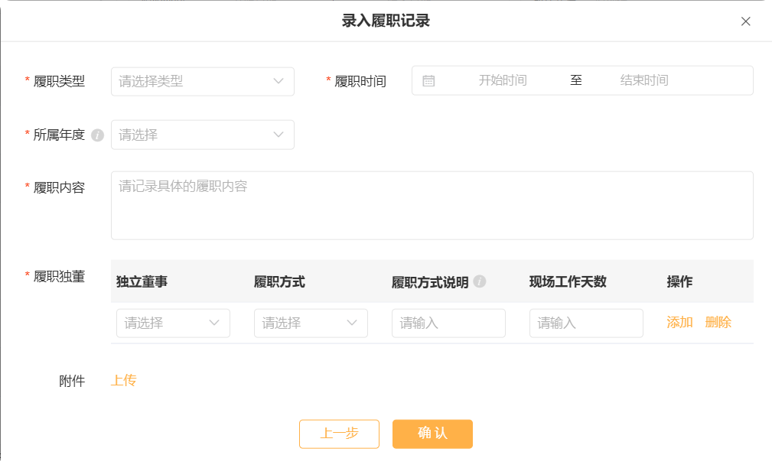The image size is (772, 468).
Task: Open the 履职类型 dropdown
Action: click(x=202, y=81)
